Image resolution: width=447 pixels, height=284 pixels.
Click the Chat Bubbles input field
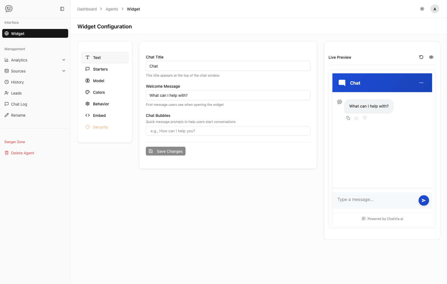point(228,131)
